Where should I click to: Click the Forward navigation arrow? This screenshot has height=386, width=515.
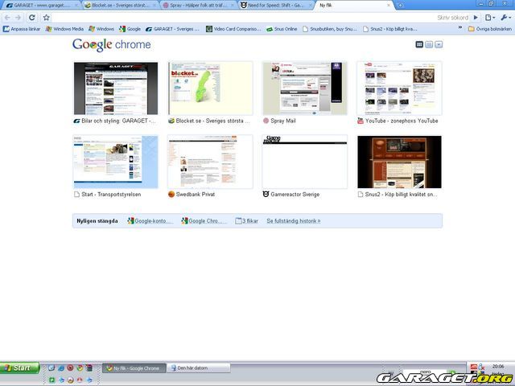(x=18, y=17)
